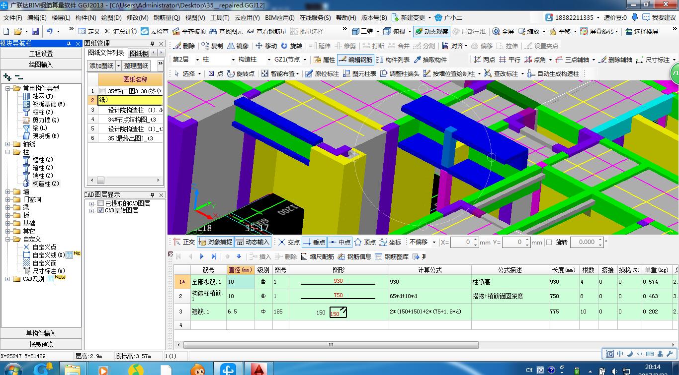The height and width of the screenshot is (375, 679).
Task: Select the 点 point draw tool
Action: [x=216, y=73]
